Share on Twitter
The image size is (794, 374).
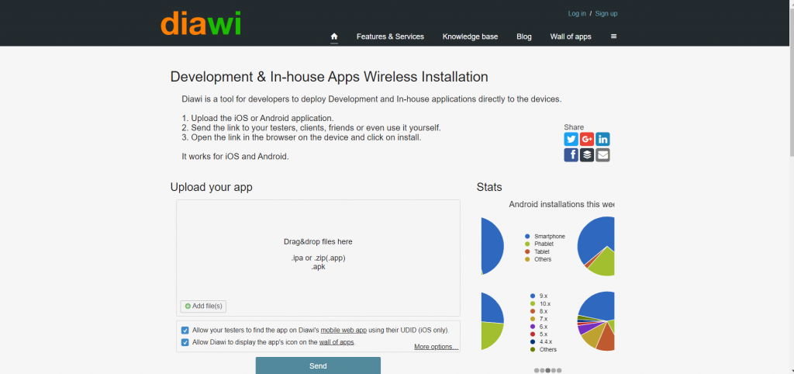[x=571, y=139]
